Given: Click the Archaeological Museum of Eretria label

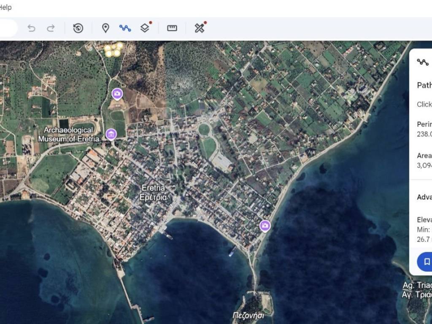Looking at the screenshot, I should 69,134.
